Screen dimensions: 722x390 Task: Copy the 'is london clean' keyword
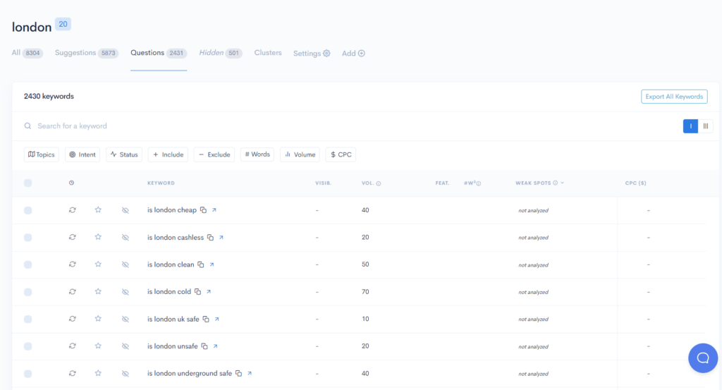201,264
